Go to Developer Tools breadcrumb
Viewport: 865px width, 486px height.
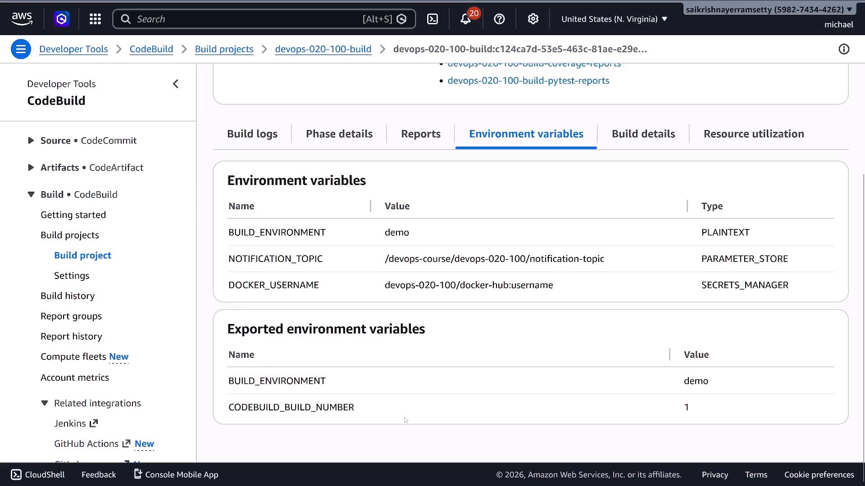coord(73,49)
